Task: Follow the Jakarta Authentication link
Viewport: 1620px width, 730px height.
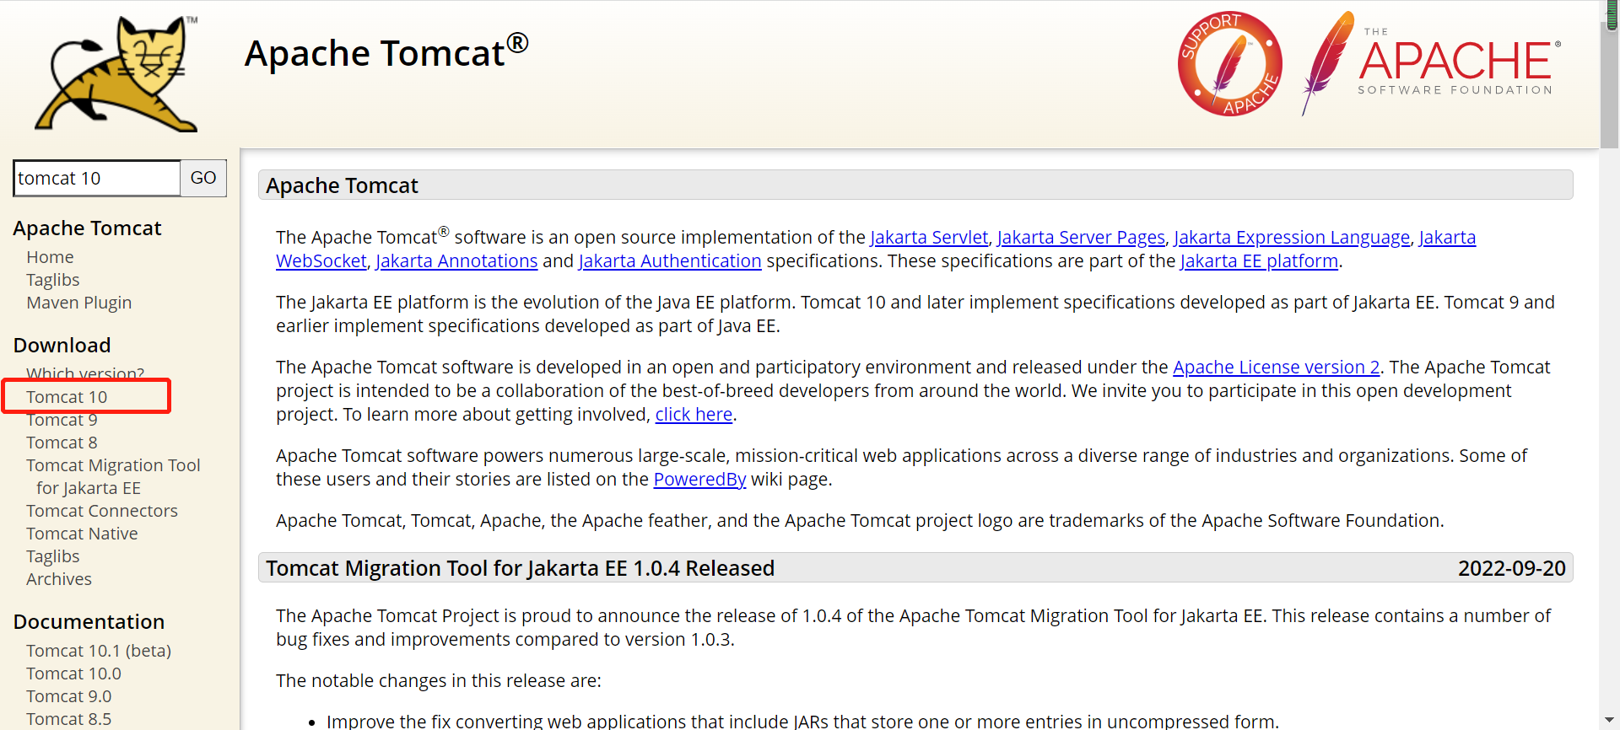Action: click(x=670, y=261)
